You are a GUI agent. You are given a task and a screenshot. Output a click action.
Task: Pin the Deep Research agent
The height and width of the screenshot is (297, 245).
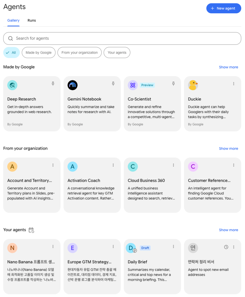[x=53, y=84]
